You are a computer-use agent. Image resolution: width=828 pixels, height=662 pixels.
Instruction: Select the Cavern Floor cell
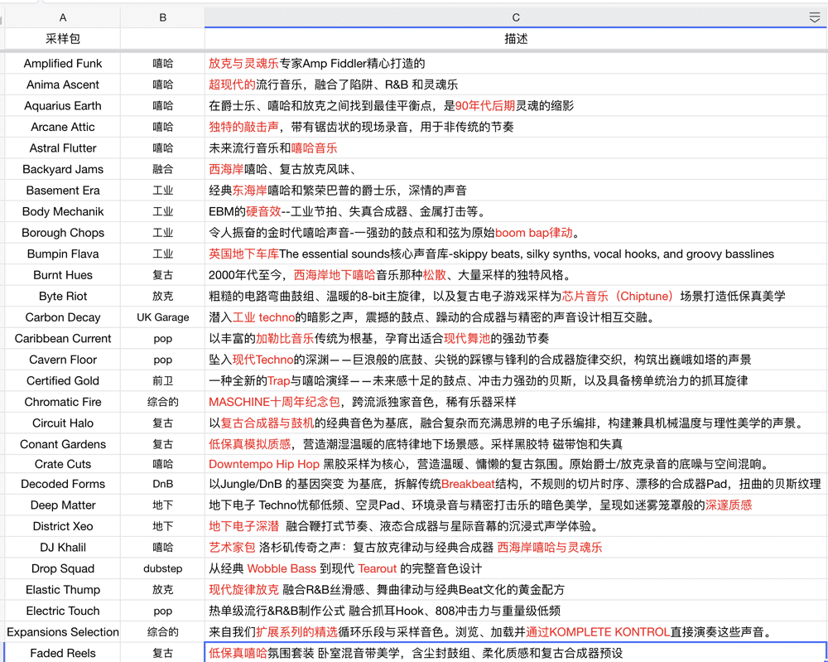click(x=62, y=360)
